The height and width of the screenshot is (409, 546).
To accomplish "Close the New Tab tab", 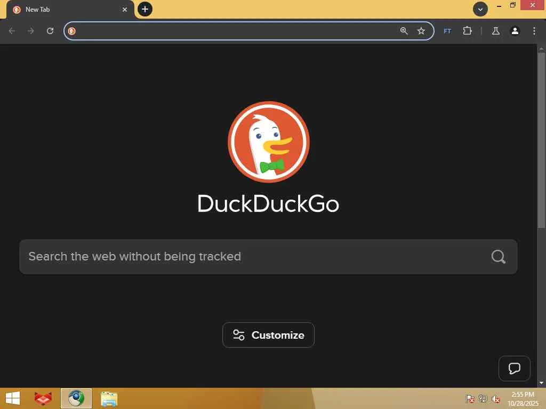I will click(x=125, y=10).
